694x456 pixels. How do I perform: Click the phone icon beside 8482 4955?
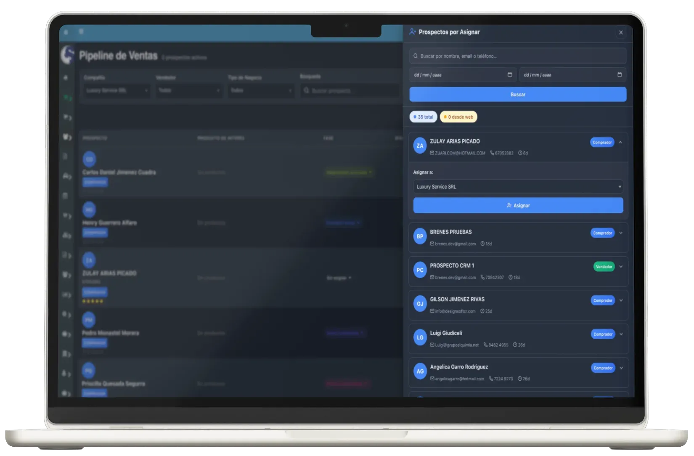pyautogui.click(x=485, y=345)
